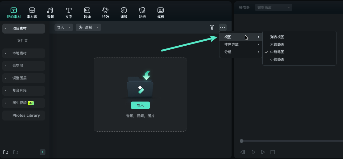This screenshot has height=159, width=343.
Task: Expand the 本地素材 tree item
Action: [24, 53]
